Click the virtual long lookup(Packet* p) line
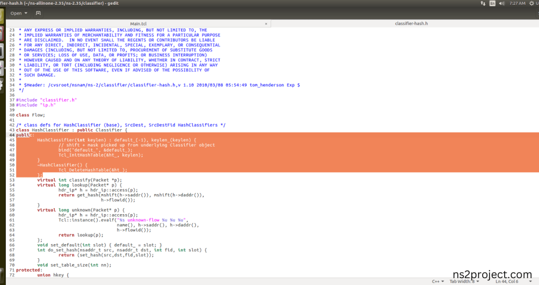 point(79,185)
